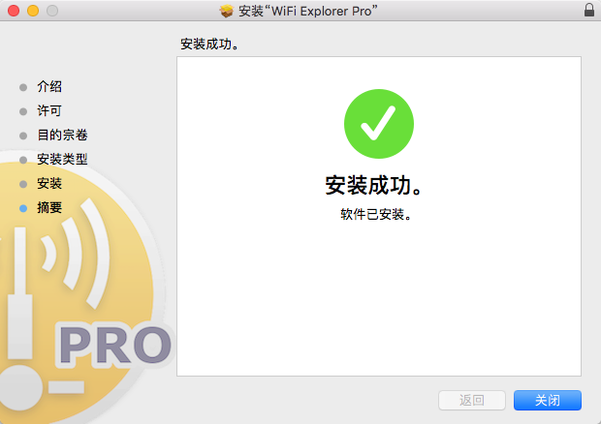Click the large bold 安装成功。 heading in panel

374,186
